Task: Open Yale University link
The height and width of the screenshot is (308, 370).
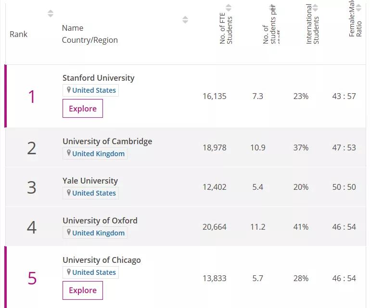Action: pos(90,181)
